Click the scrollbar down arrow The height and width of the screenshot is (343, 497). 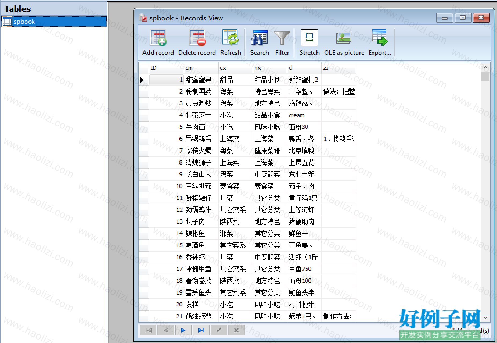point(485,318)
